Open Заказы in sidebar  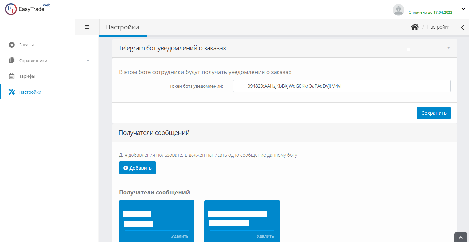26,45
